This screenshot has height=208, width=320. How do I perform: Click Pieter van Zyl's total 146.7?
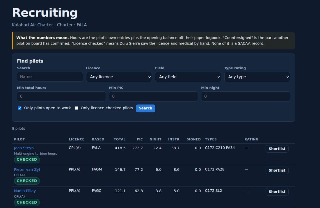point(120,170)
